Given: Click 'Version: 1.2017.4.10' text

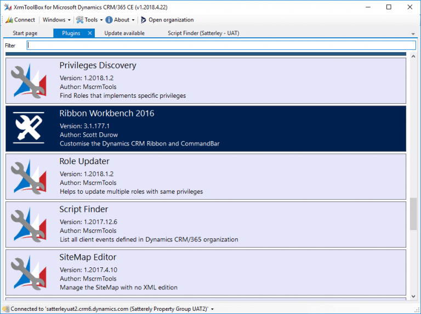Looking at the screenshot, I should pyautogui.click(x=88, y=270).
